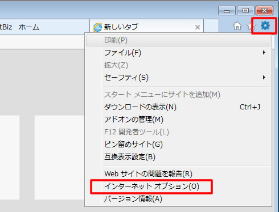Expand the ファイル(F) submenu arrow
This screenshot has width=279, height=212.
[x=264, y=53]
